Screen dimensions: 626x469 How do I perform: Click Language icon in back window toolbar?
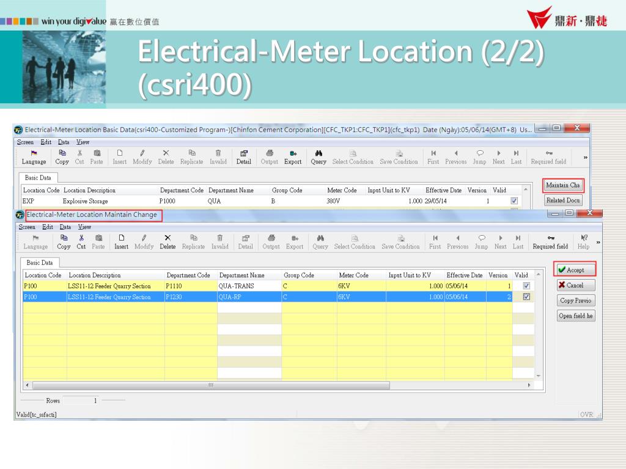(x=34, y=153)
